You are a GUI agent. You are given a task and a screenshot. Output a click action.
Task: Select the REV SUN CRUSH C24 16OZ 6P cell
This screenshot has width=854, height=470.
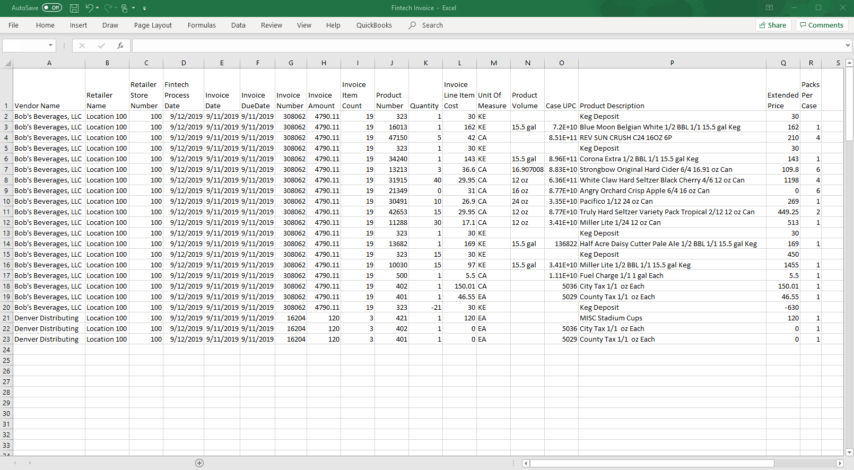(x=672, y=137)
